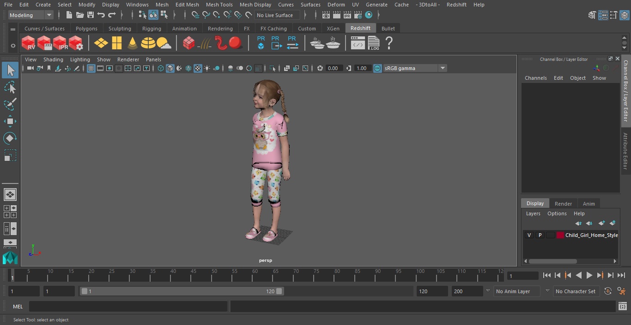Open Redshift RenderView icon on shelf
This screenshot has width=631, height=325.
click(29, 43)
